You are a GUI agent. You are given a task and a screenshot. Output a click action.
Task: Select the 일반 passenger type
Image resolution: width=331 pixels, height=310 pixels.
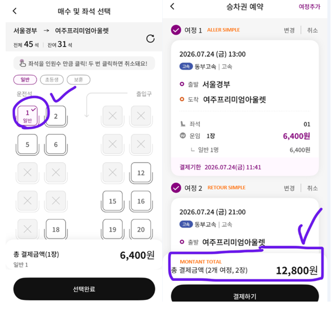[x=25, y=80]
